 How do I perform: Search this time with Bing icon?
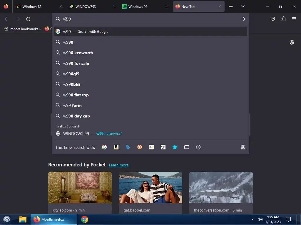pos(128,147)
